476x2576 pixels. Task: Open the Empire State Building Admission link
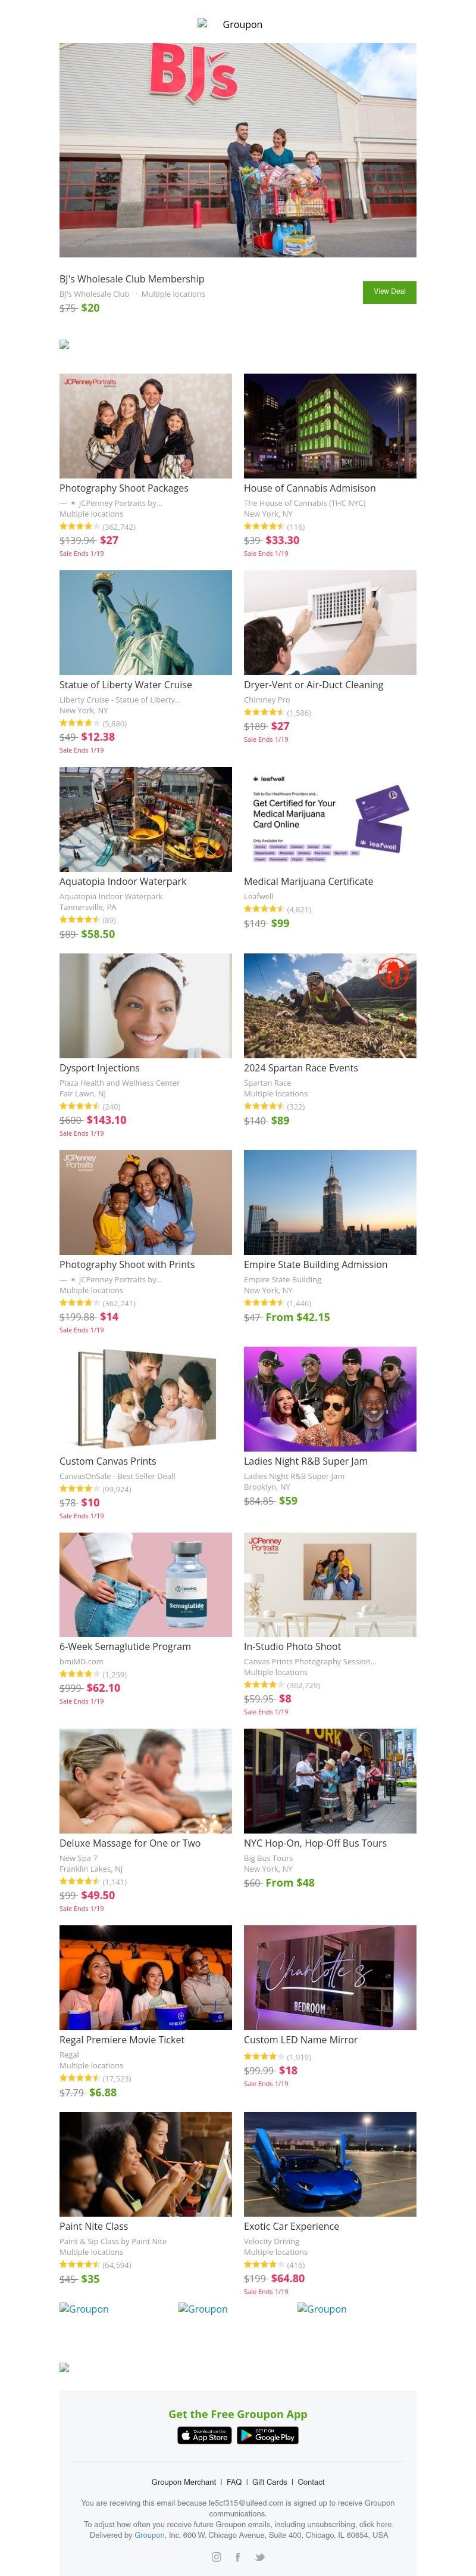pos(315,1264)
